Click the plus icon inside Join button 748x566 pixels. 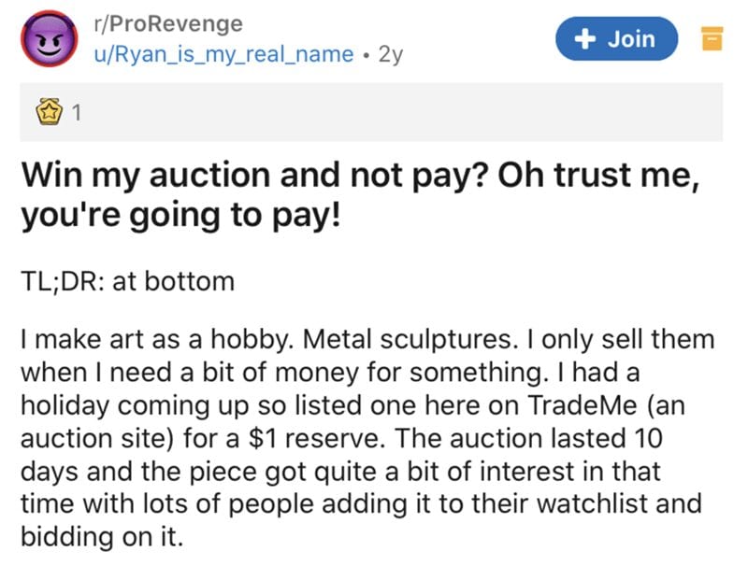pyautogui.click(x=585, y=38)
